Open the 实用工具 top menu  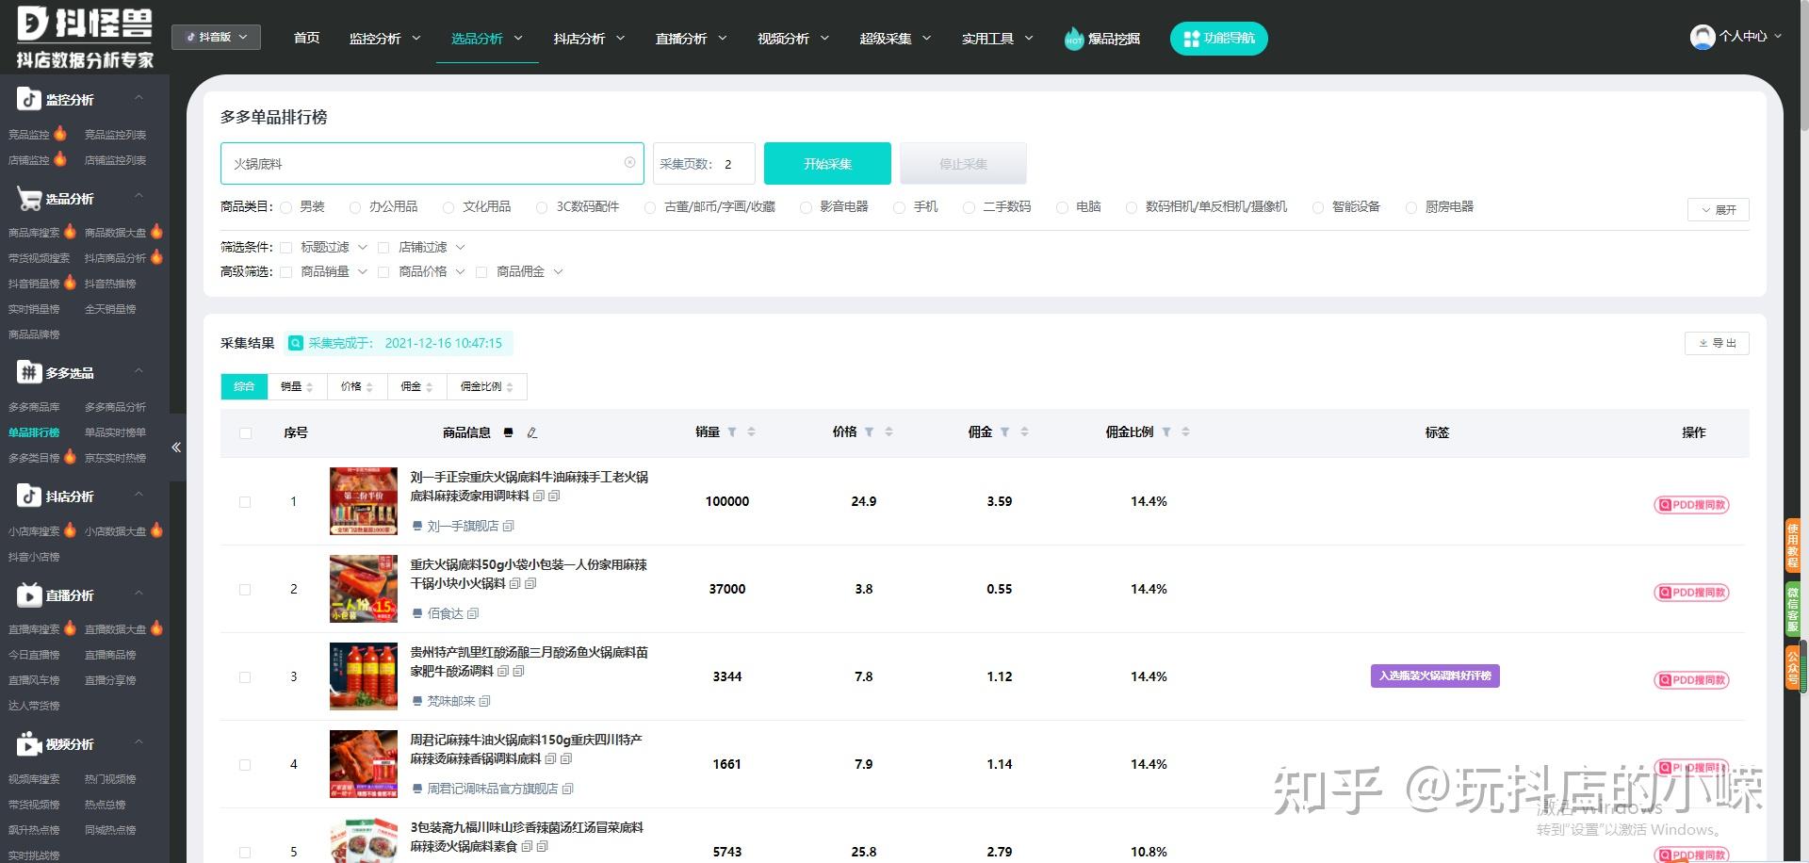tap(997, 39)
